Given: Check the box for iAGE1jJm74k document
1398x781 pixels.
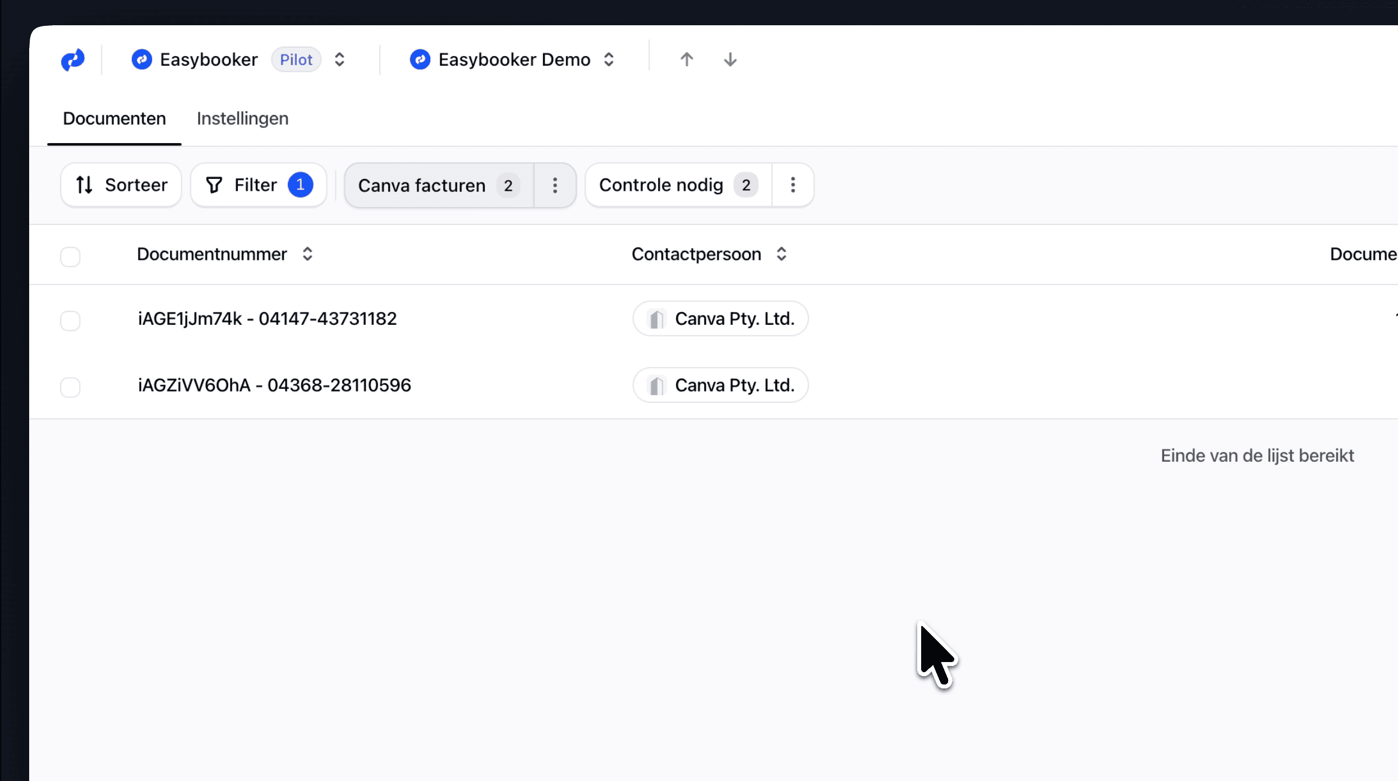Looking at the screenshot, I should click(x=70, y=321).
